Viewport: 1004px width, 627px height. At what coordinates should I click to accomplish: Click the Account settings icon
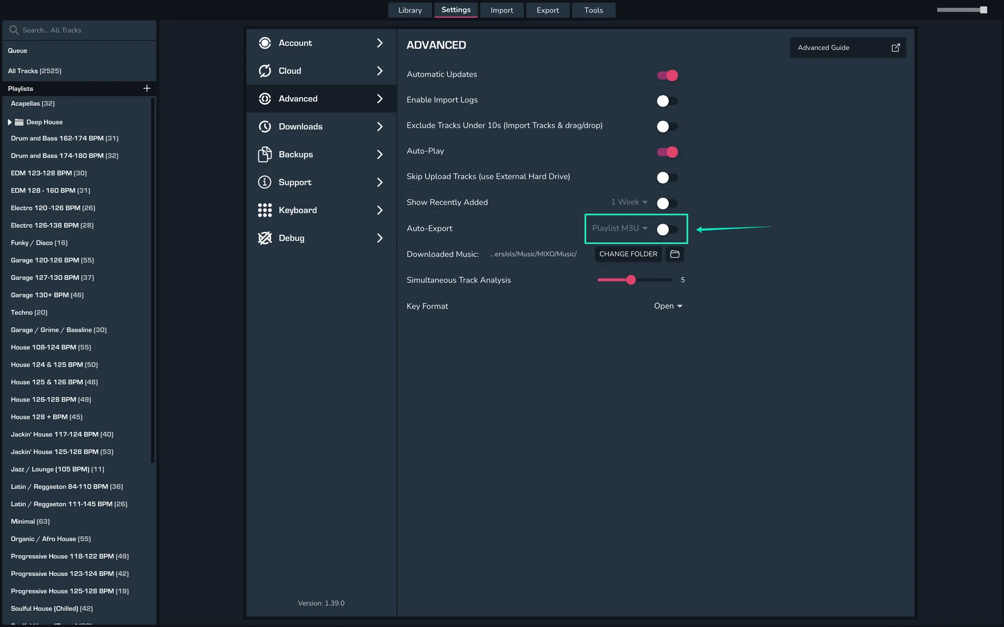[x=265, y=43]
